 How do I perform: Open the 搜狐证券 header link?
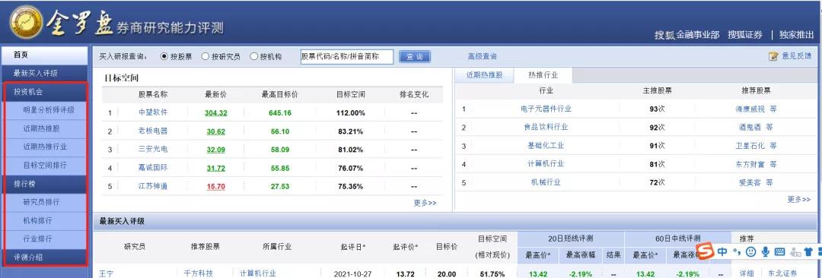745,34
